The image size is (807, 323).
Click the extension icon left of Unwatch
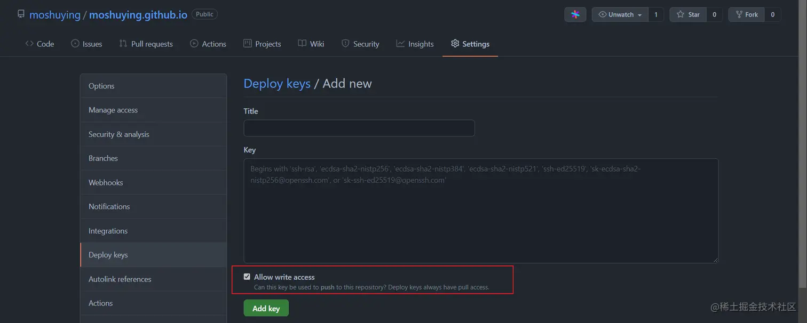click(x=575, y=14)
